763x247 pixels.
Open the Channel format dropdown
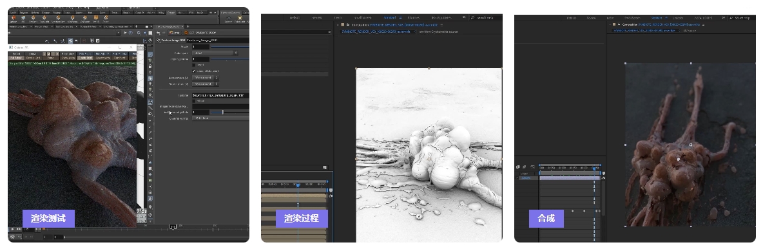tap(220, 118)
